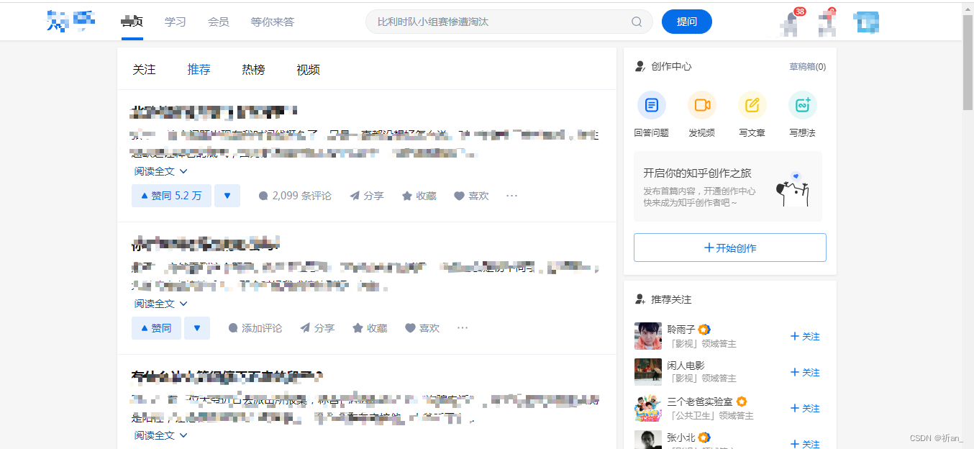Switch to the 推荐 feed tab
Screen dimensions: 974x449
click(x=199, y=70)
